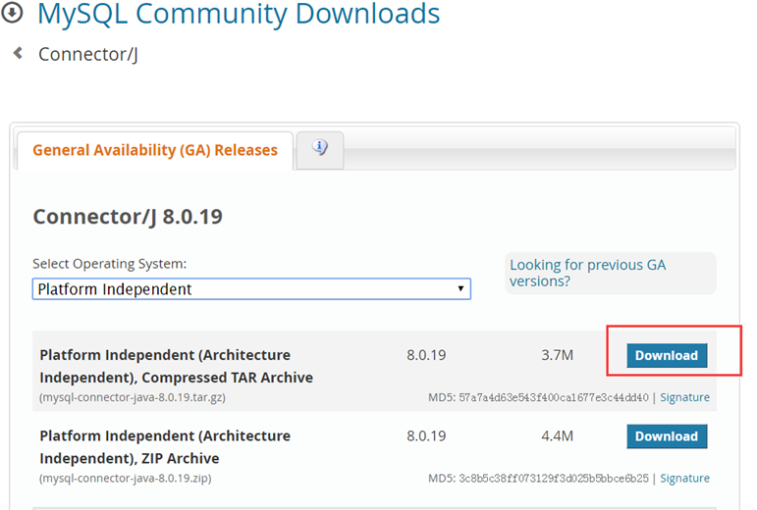757x510 pixels.
Task: Select the General Availability (GA) Releases tab
Action: (x=155, y=150)
